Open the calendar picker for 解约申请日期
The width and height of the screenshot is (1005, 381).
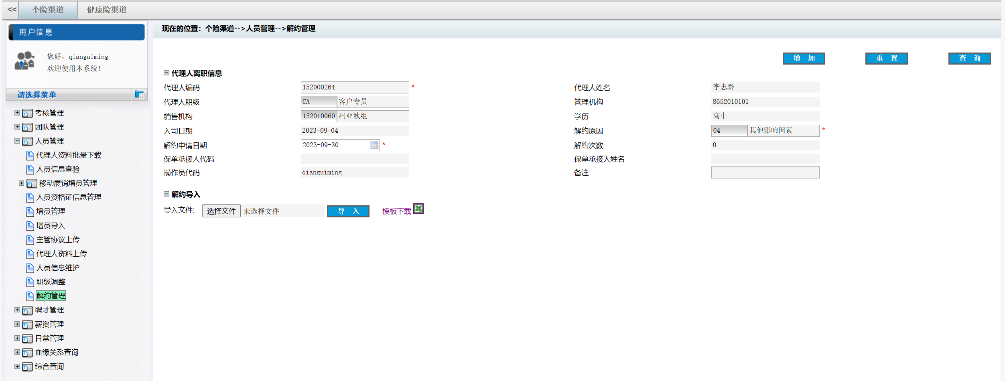coord(374,145)
